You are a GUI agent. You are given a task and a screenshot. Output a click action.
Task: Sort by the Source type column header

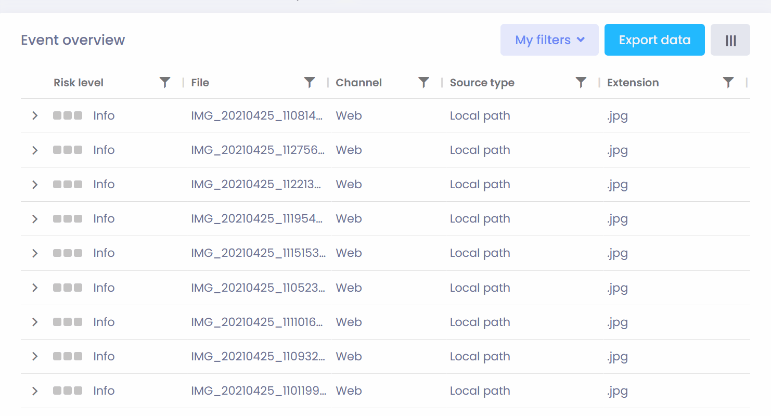(x=482, y=83)
